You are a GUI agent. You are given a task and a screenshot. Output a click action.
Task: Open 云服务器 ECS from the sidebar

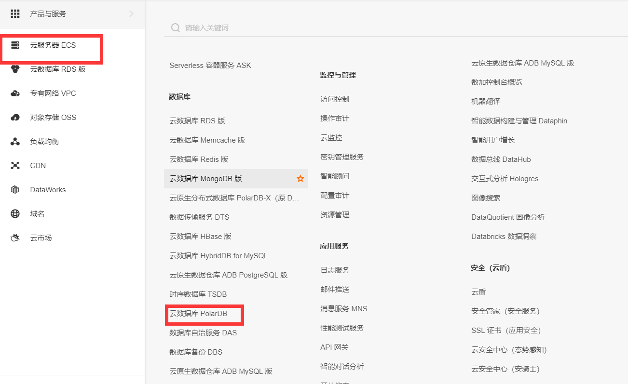[x=53, y=45]
